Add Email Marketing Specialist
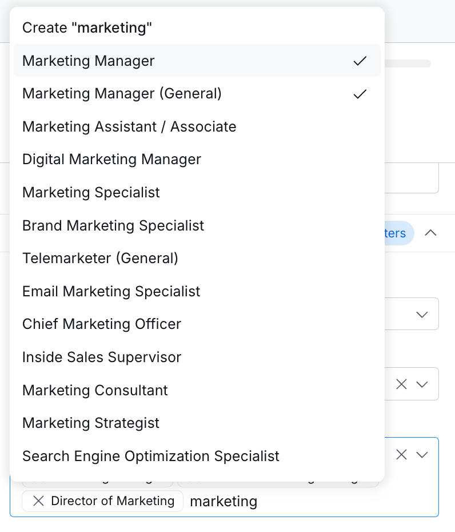Viewport: 455px width, 532px height. [x=111, y=291]
